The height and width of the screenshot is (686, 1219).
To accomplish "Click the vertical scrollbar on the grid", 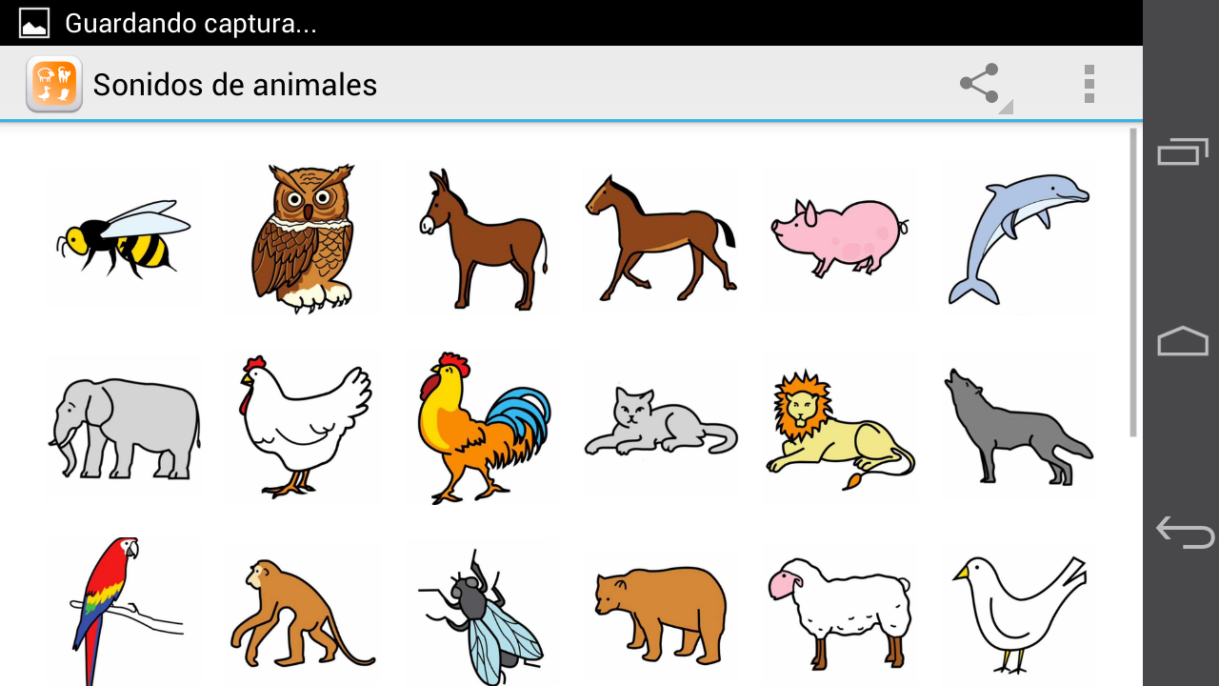I will [x=1133, y=282].
